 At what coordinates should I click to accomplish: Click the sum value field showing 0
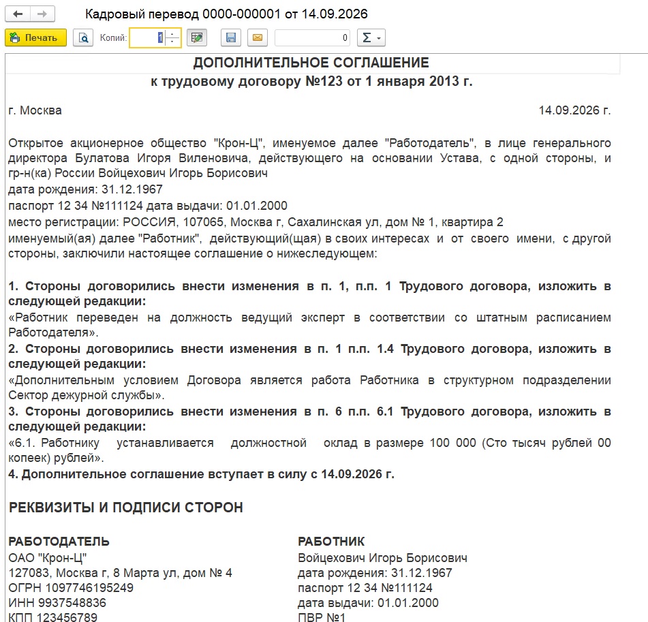(313, 37)
